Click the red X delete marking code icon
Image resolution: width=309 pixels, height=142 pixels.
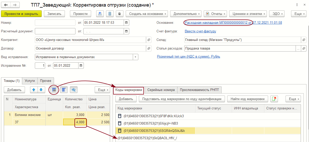coord(274,99)
